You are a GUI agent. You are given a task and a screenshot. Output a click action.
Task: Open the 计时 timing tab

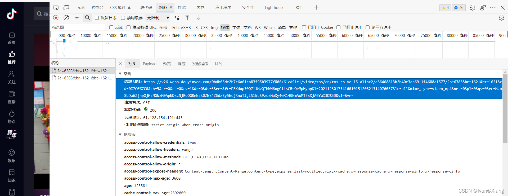pos(219,64)
